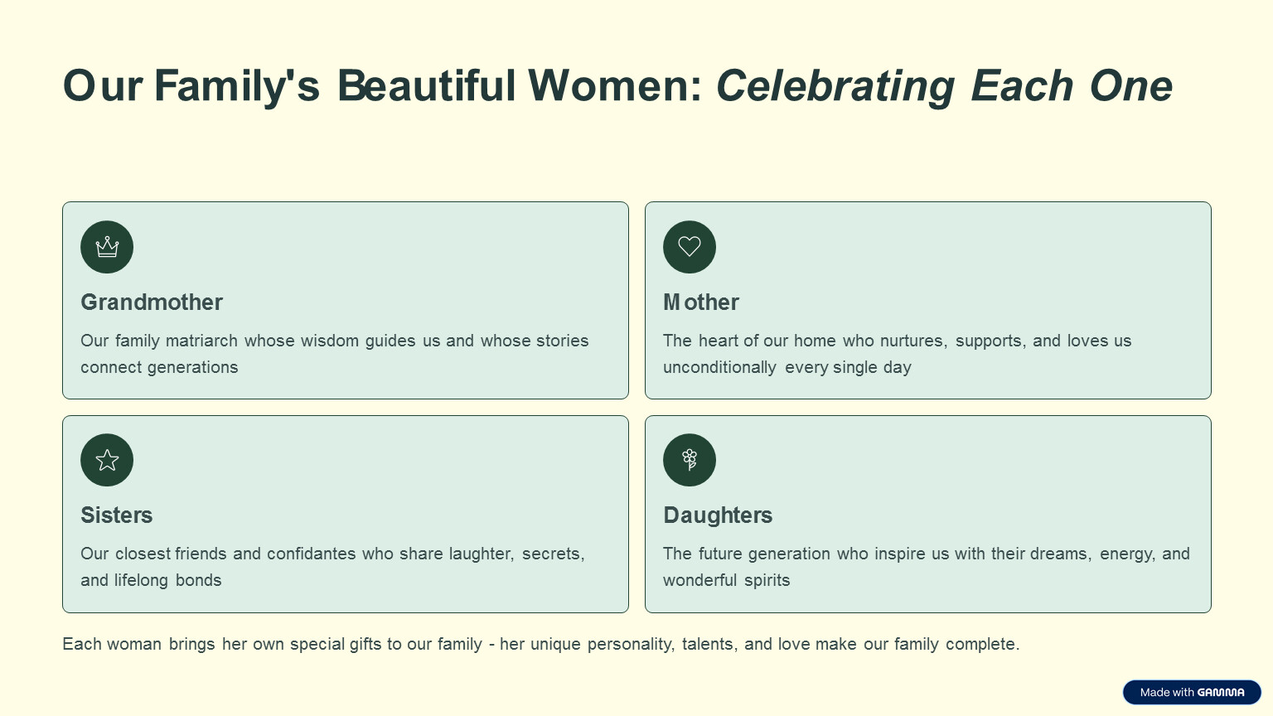The image size is (1273, 716).
Task: Click the word "Beautiful" in the slide title
Action: coord(427,86)
